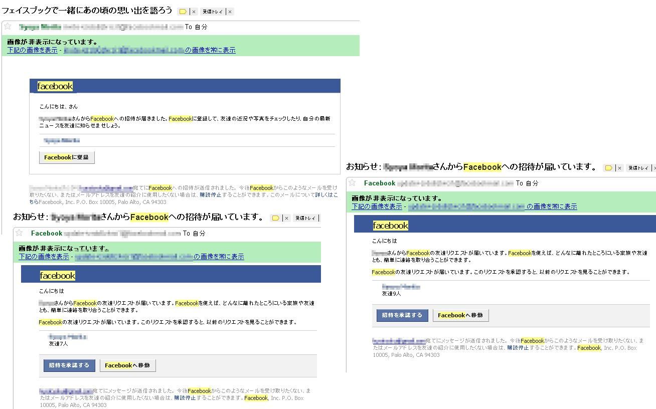This screenshot has width=656, height=409.
Task: Accept invitation with 招待を承諾する in 友達7人 email
Action: tap(69, 365)
